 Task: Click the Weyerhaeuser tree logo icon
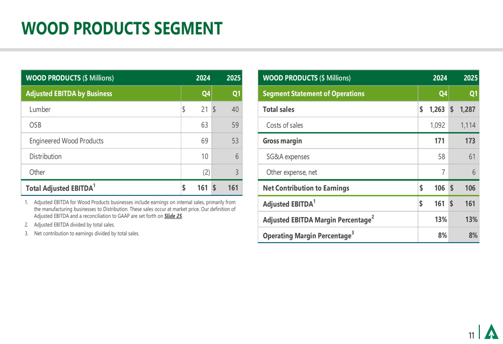(x=491, y=332)
